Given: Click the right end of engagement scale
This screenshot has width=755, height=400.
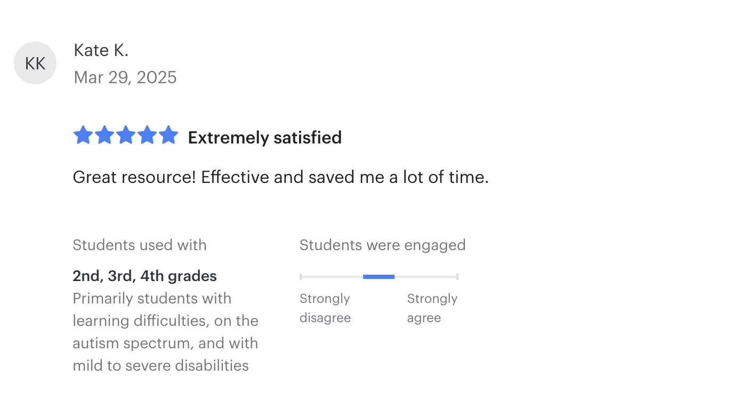Looking at the screenshot, I should tap(457, 277).
